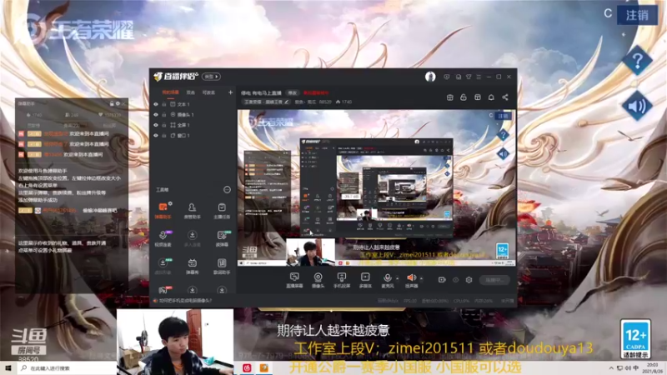667x375 pixels.
Task: Click the Windows taskbar search box
Action: [67, 368]
